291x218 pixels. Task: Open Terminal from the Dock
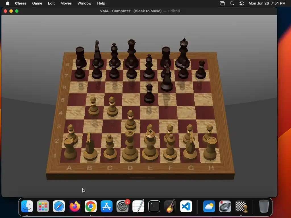(x=154, y=206)
